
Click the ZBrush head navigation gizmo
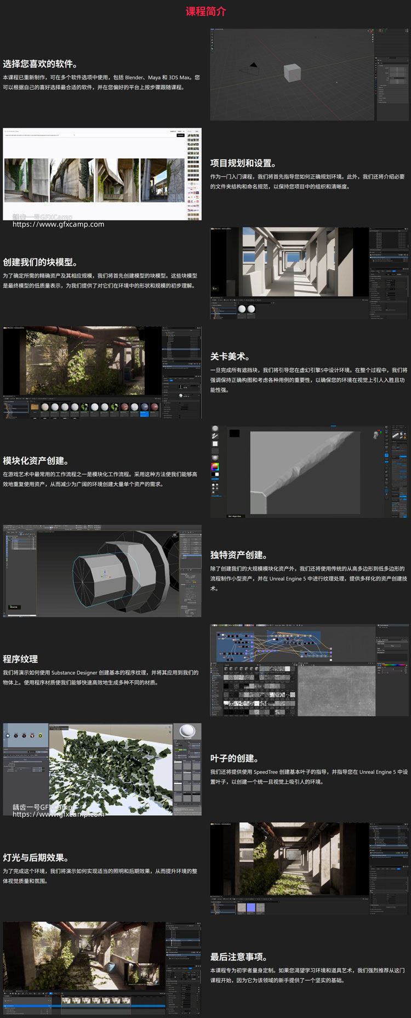[376, 435]
